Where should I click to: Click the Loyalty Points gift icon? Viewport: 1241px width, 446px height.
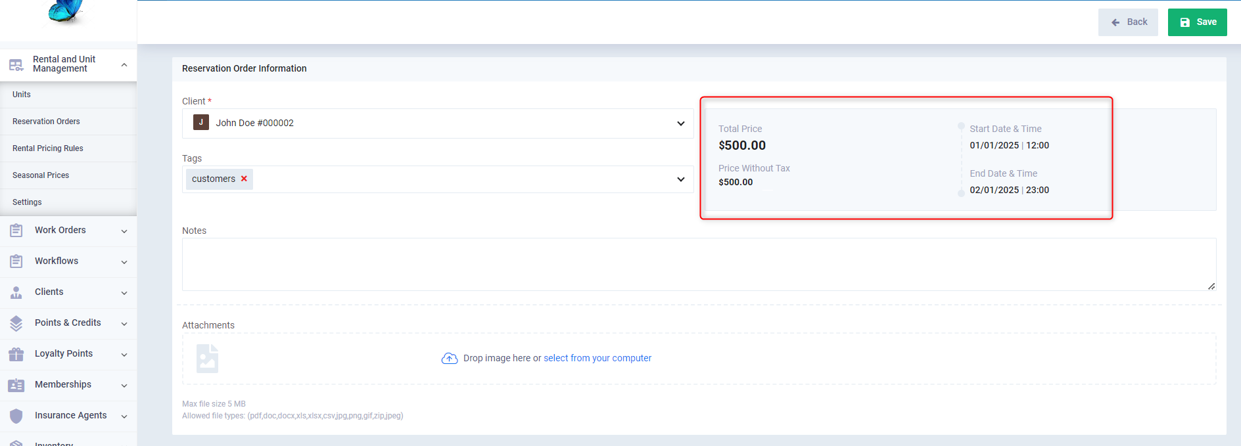pyautogui.click(x=16, y=354)
